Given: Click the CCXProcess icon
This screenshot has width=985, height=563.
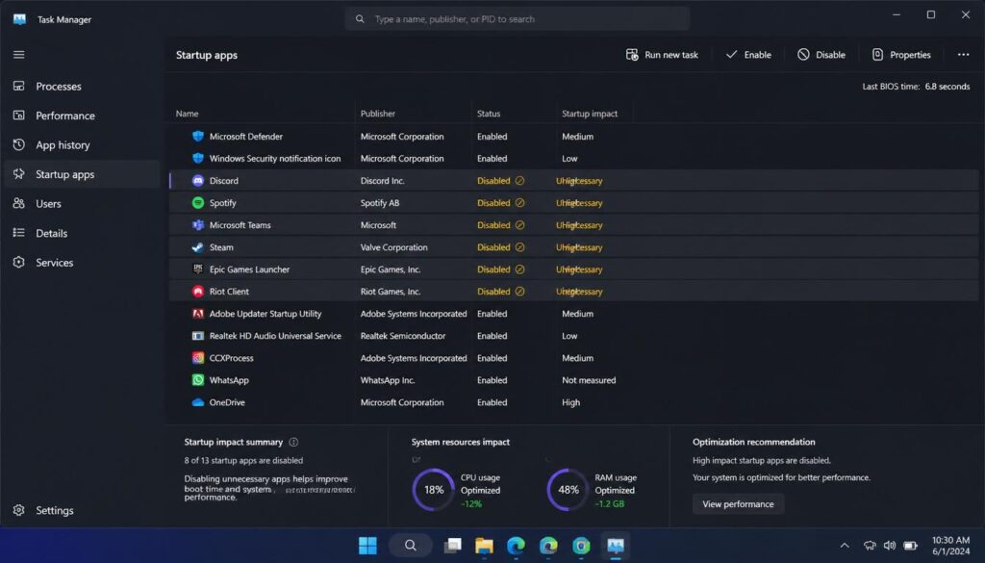Looking at the screenshot, I should coord(198,358).
